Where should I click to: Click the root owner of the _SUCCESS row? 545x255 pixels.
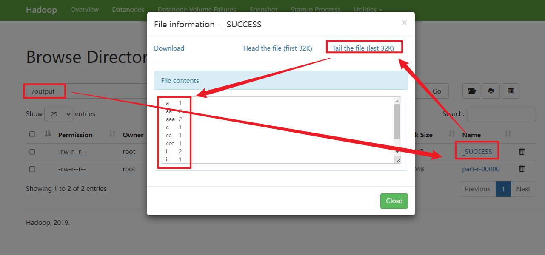129,152
